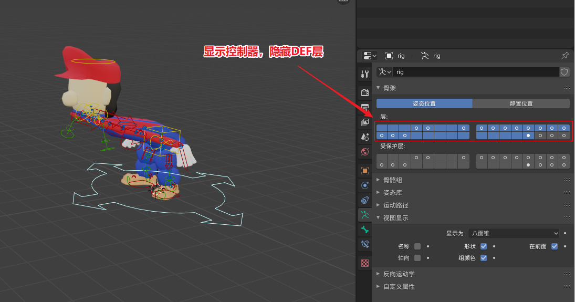Screen dimensions: 575x302
Task: Click the 骨架 panel drag handle
Action: point(567,88)
